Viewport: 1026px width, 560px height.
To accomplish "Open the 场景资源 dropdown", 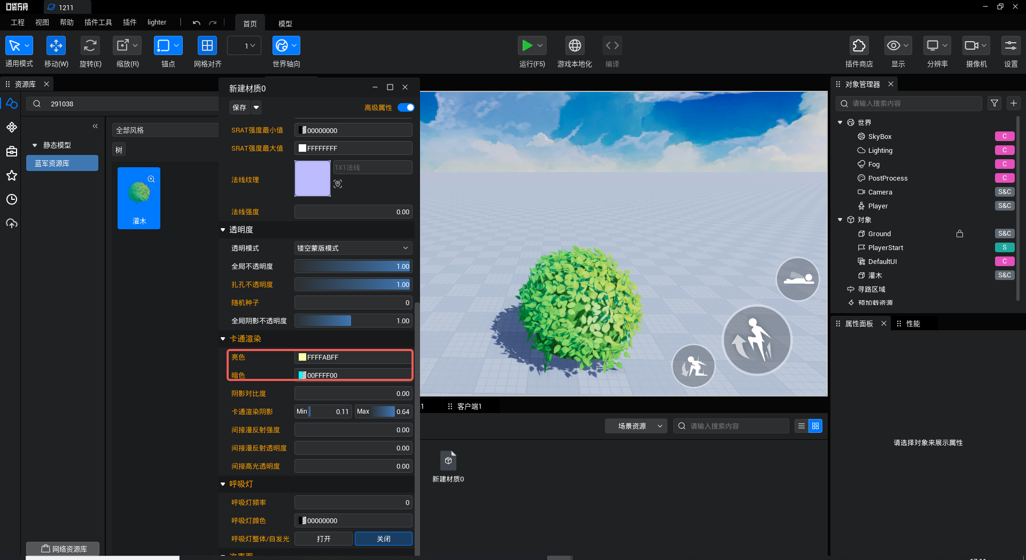I will pyautogui.click(x=636, y=426).
